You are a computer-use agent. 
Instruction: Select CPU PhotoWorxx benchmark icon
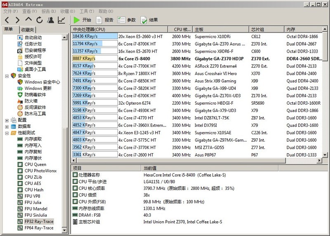pyautogui.click(x=20, y=171)
